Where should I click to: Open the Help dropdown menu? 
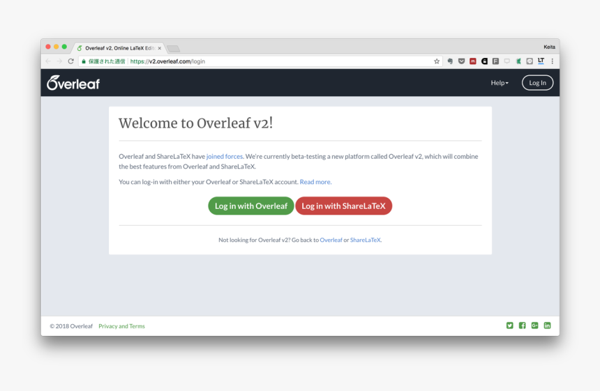click(500, 82)
